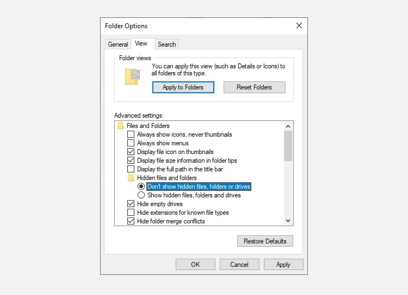Click the scroll up arrow in Advanced settings

point(288,126)
